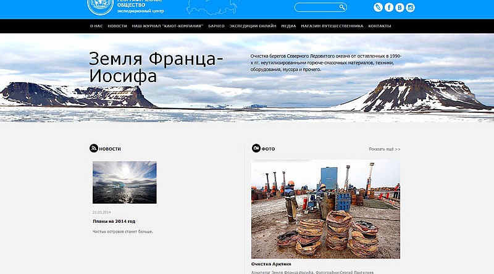Click the Russia map outline in header
The image size is (494, 274).
click(212, 7)
